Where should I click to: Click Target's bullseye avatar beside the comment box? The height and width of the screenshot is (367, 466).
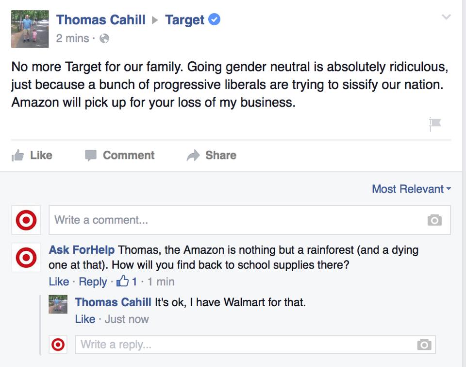[26, 220]
